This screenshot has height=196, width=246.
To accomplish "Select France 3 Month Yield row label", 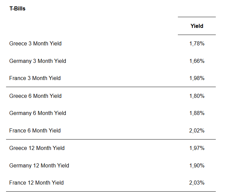I will click(x=35, y=78).
